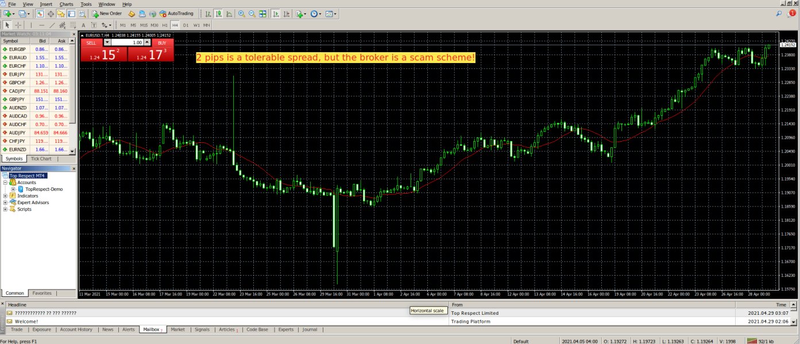Click the Zoom Out magnifier icon

pyautogui.click(x=252, y=14)
